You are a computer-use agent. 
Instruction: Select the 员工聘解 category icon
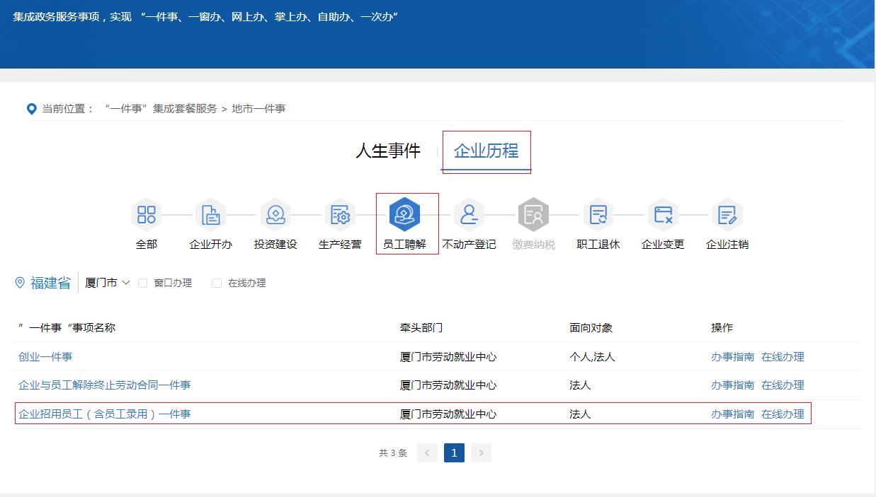pyautogui.click(x=405, y=215)
